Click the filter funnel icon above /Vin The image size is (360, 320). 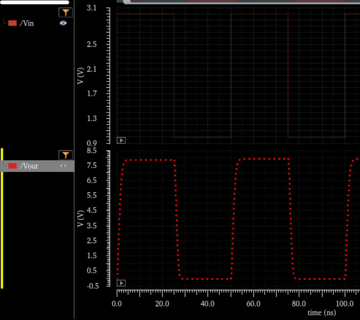tap(66, 13)
